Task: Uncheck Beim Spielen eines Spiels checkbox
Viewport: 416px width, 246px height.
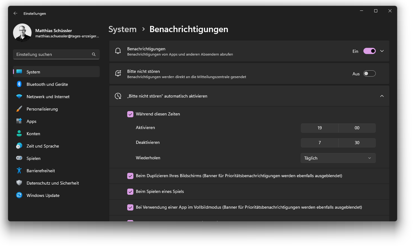Action: coord(130,192)
